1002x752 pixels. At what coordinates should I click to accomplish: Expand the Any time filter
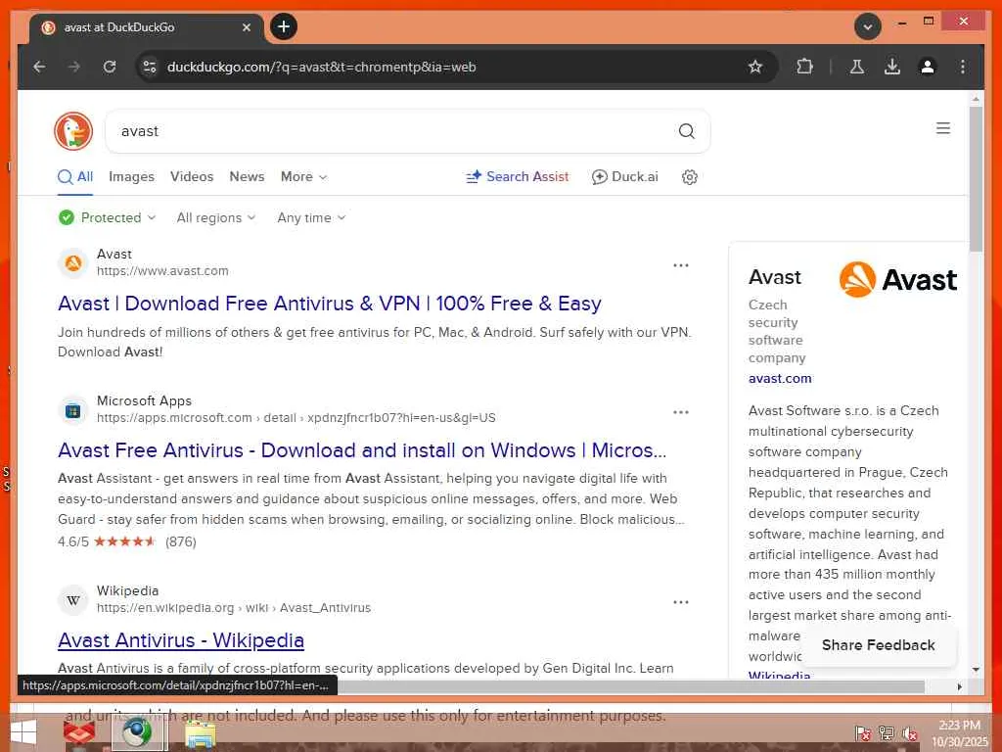click(311, 218)
